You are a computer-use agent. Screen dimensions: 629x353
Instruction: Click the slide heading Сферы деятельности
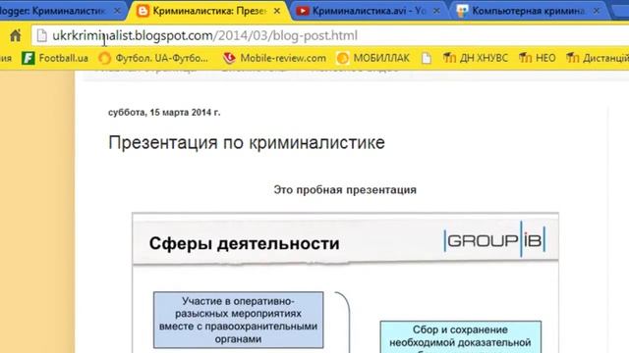tap(244, 244)
